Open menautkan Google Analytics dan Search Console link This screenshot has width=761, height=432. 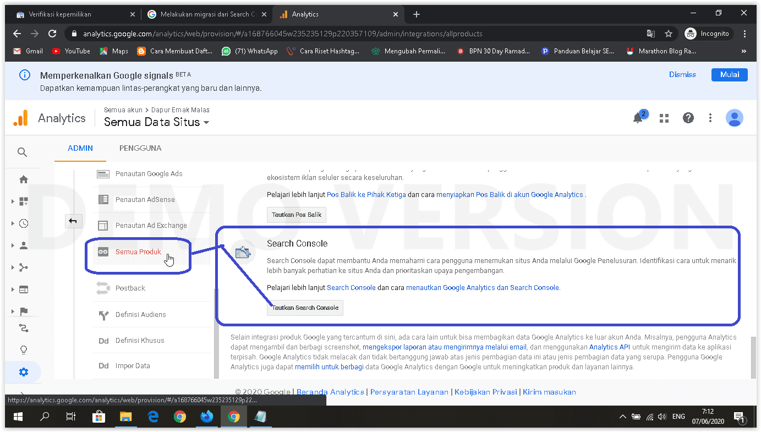483,287
